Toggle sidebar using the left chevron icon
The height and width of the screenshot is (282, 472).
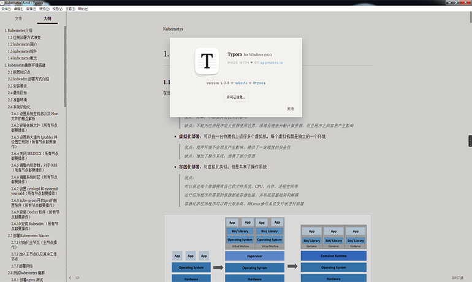click(x=70, y=278)
